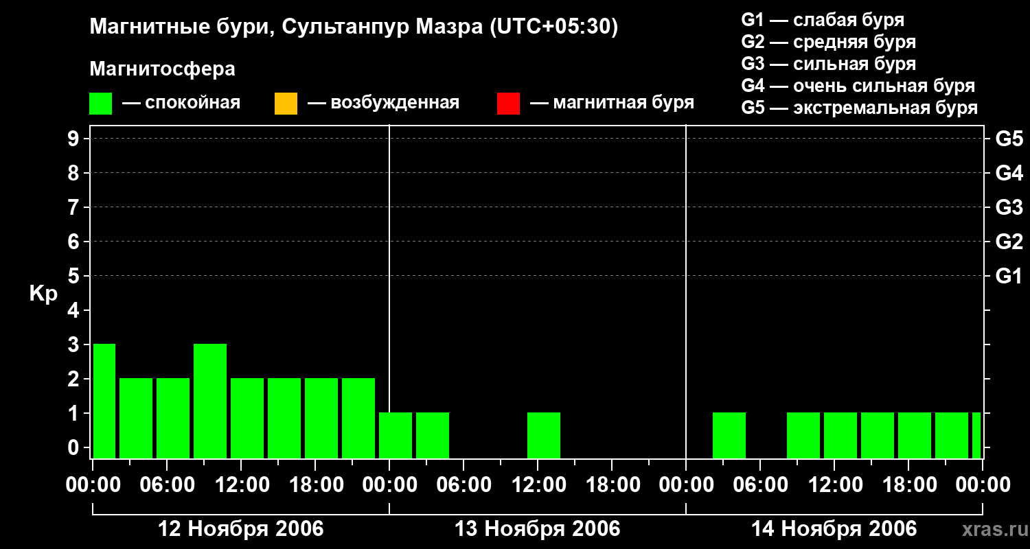Click the '18:00' tick label above 13 Ноября

click(612, 485)
